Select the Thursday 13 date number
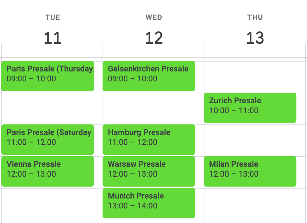This screenshot has width=307, height=223. tap(255, 38)
